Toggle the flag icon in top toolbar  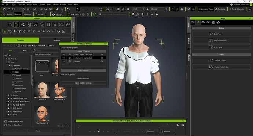pos(193,9)
